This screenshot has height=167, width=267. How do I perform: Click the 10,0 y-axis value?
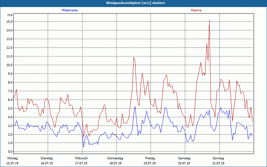(x=10, y=65)
